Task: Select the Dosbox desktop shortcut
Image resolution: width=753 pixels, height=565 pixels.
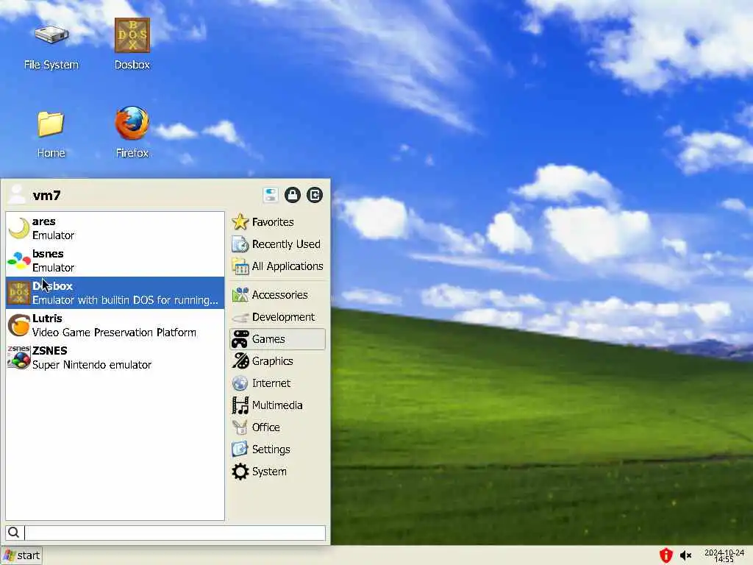Action: pos(132,44)
